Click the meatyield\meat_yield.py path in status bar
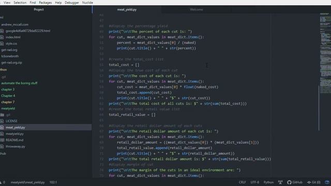Screen dimensions: 331x186 point(27,182)
